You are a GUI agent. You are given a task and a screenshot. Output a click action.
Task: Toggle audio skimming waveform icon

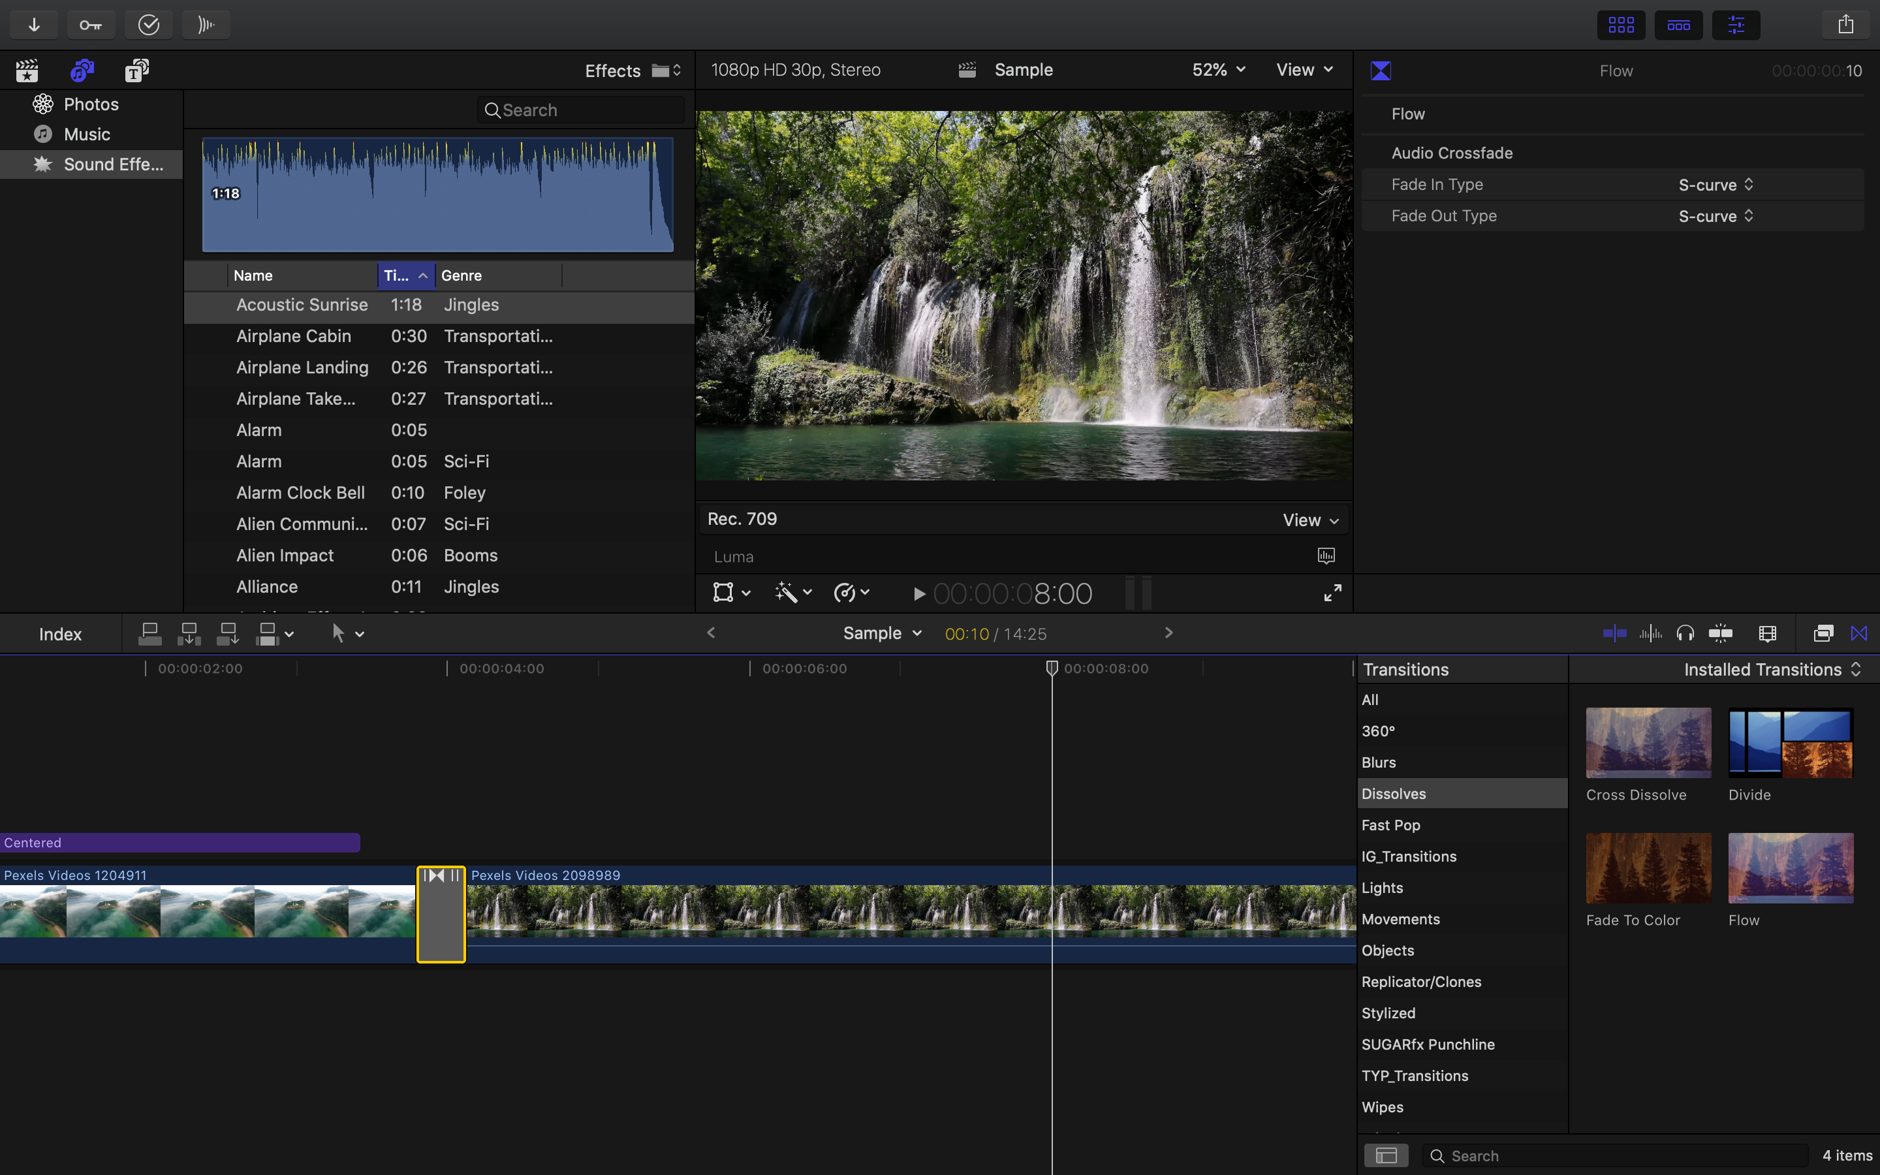tap(1651, 633)
